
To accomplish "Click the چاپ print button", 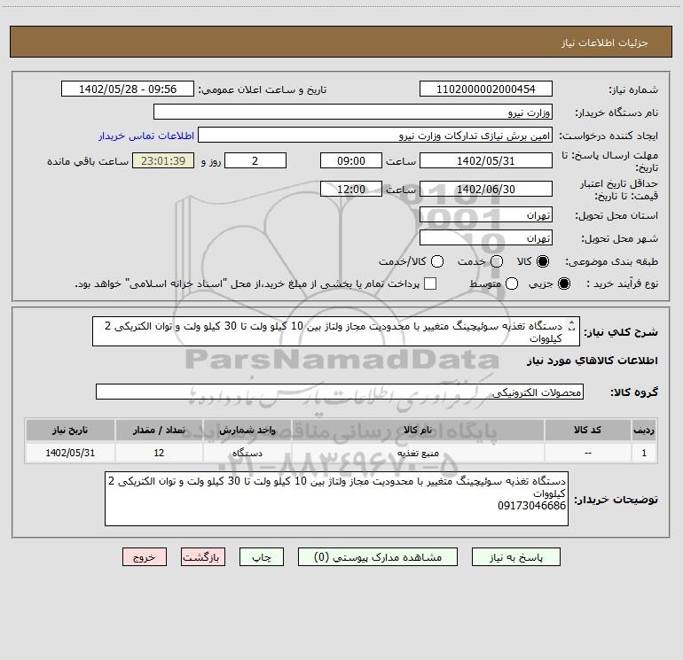I will [262, 557].
